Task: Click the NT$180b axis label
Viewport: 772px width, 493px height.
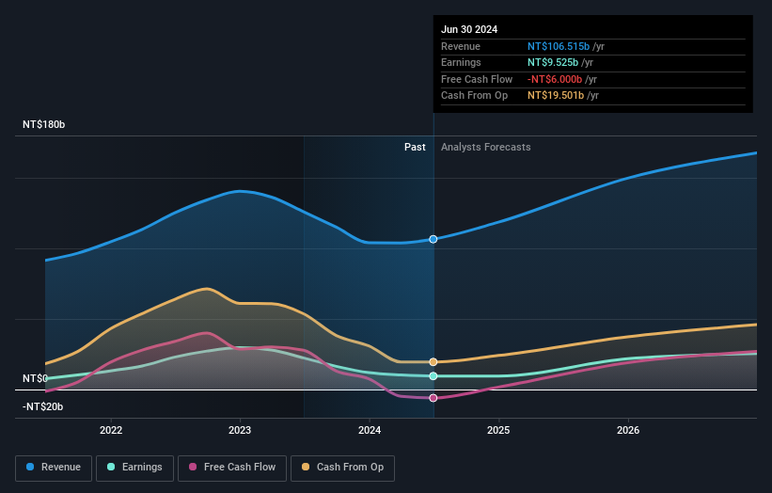Action: [44, 124]
